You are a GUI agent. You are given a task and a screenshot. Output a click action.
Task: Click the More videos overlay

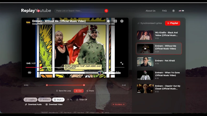coord(94,73)
